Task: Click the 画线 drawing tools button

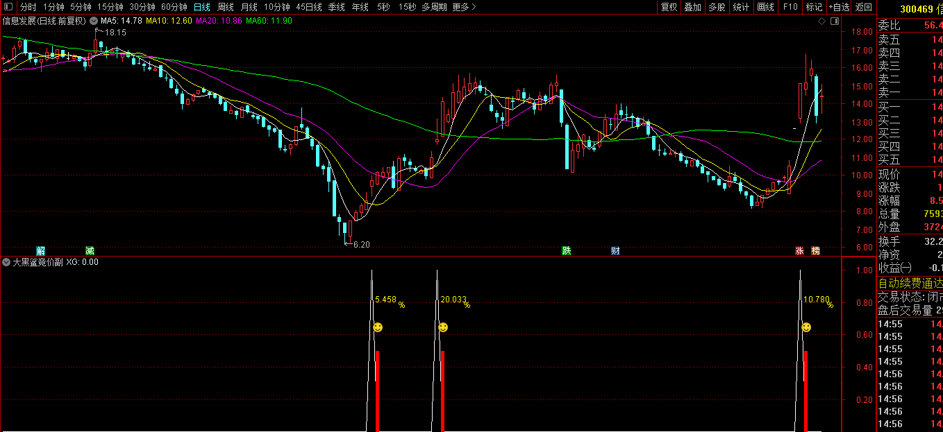Action: pyautogui.click(x=765, y=7)
